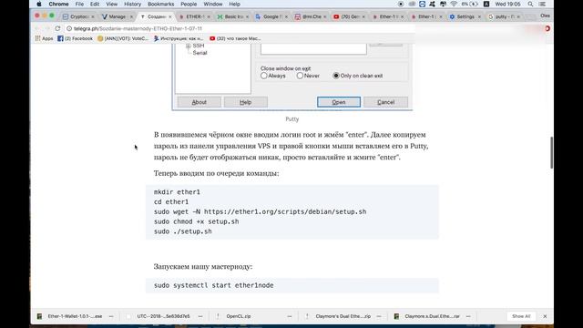Open the Apps bookmarks shortcut
The image size is (583, 328).
[44, 38]
